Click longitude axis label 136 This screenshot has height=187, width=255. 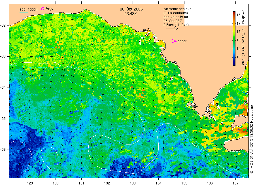pyautogui.click(x=210, y=183)
